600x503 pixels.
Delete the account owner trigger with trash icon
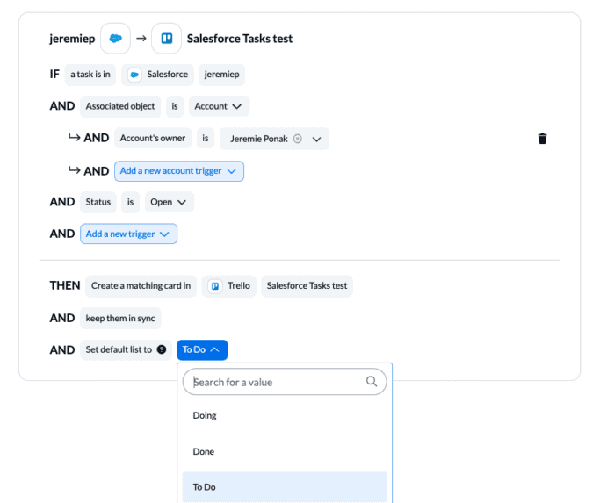point(542,139)
